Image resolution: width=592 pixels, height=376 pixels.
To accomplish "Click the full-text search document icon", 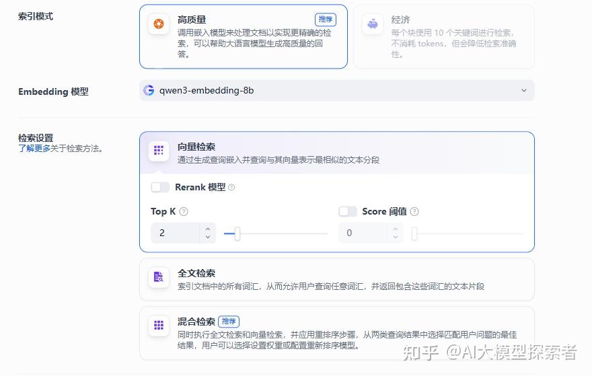I will coord(159,277).
